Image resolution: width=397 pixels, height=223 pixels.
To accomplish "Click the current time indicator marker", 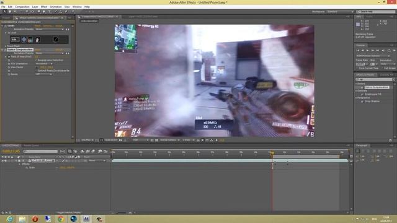I will click(x=272, y=153).
